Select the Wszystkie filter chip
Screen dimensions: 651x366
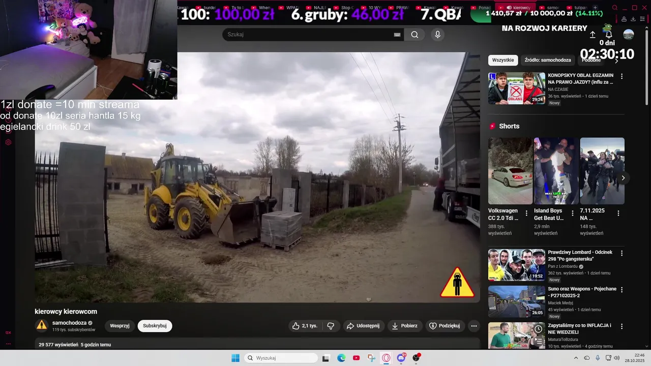click(x=503, y=60)
